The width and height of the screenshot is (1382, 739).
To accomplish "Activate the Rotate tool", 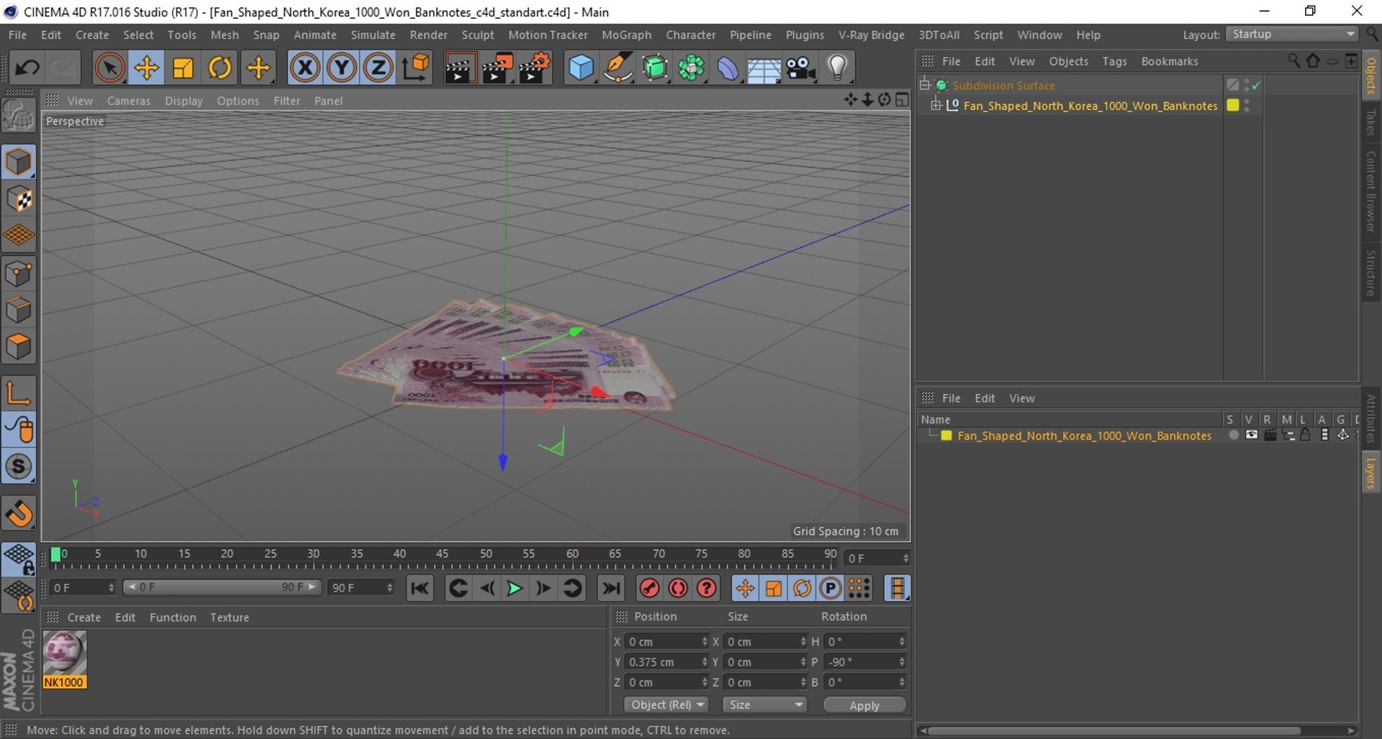I will click(x=220, y=68).
